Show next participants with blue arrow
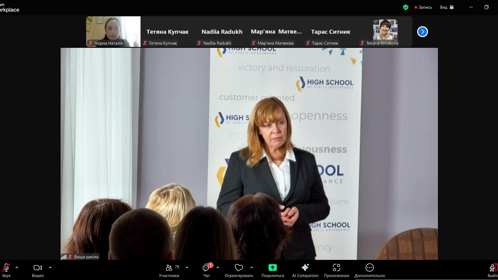This screenshot has width=498, height=280. 422,32
